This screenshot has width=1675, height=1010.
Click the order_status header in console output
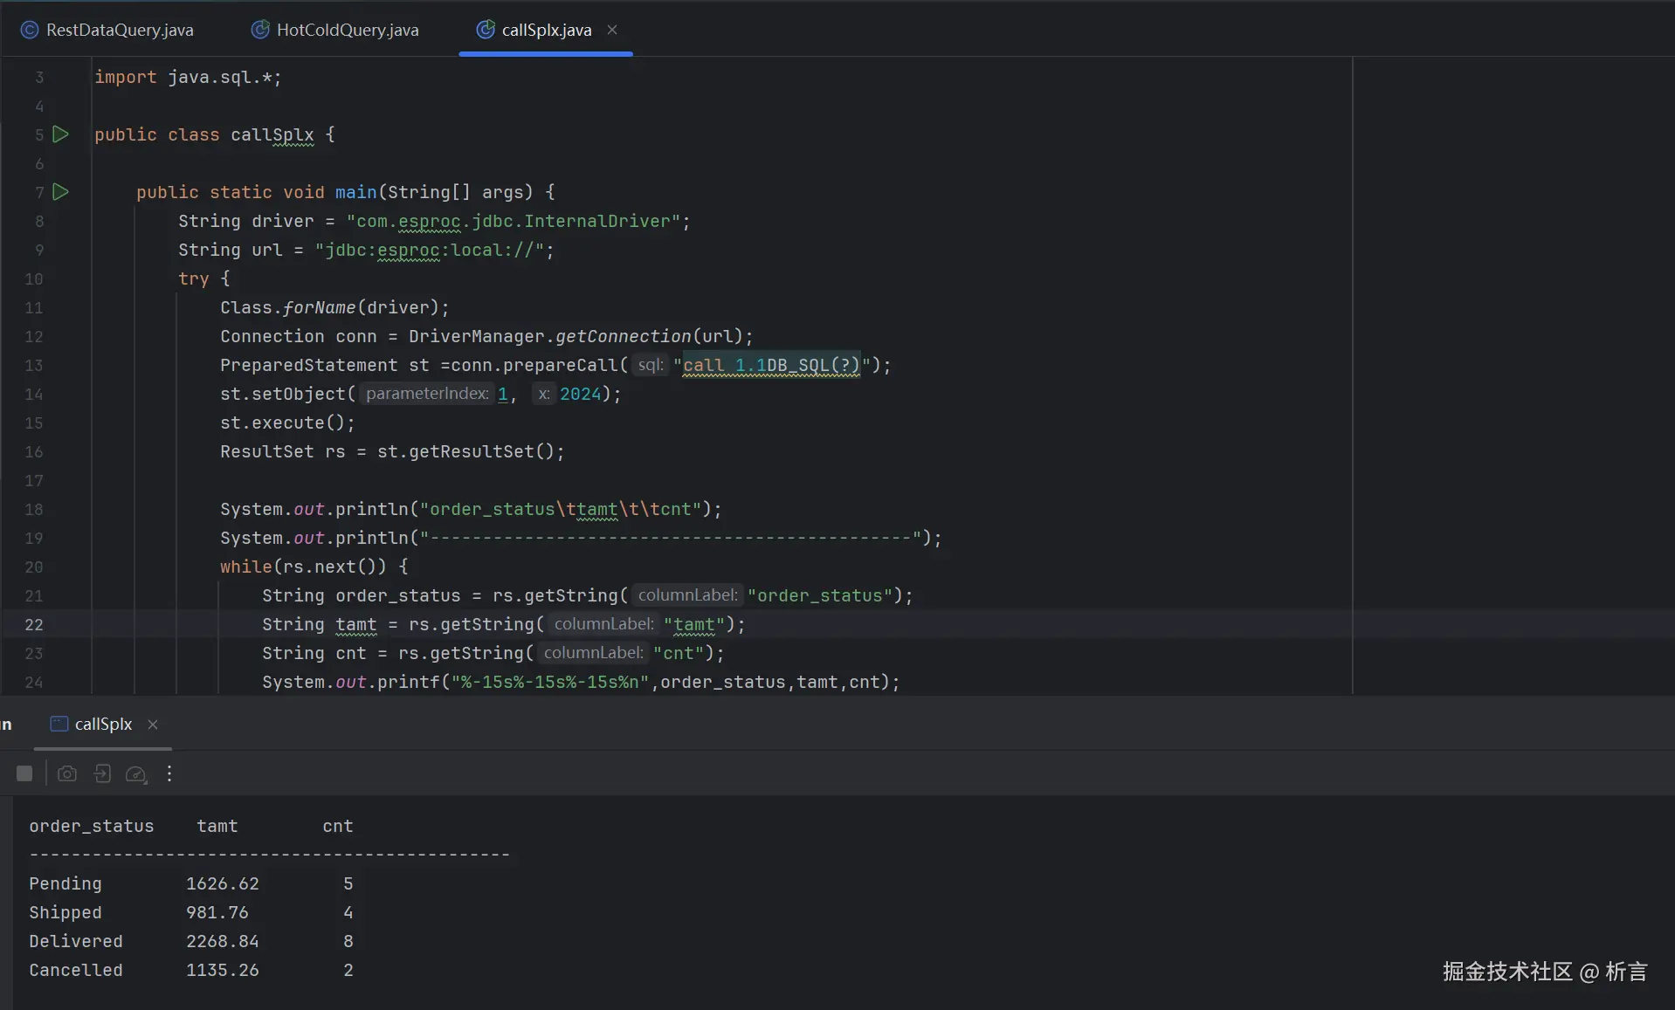tap(92, 826)
